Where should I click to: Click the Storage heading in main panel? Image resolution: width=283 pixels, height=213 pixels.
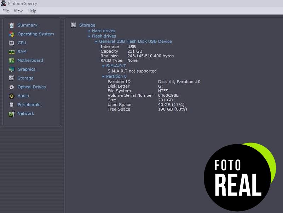[87, 25]
